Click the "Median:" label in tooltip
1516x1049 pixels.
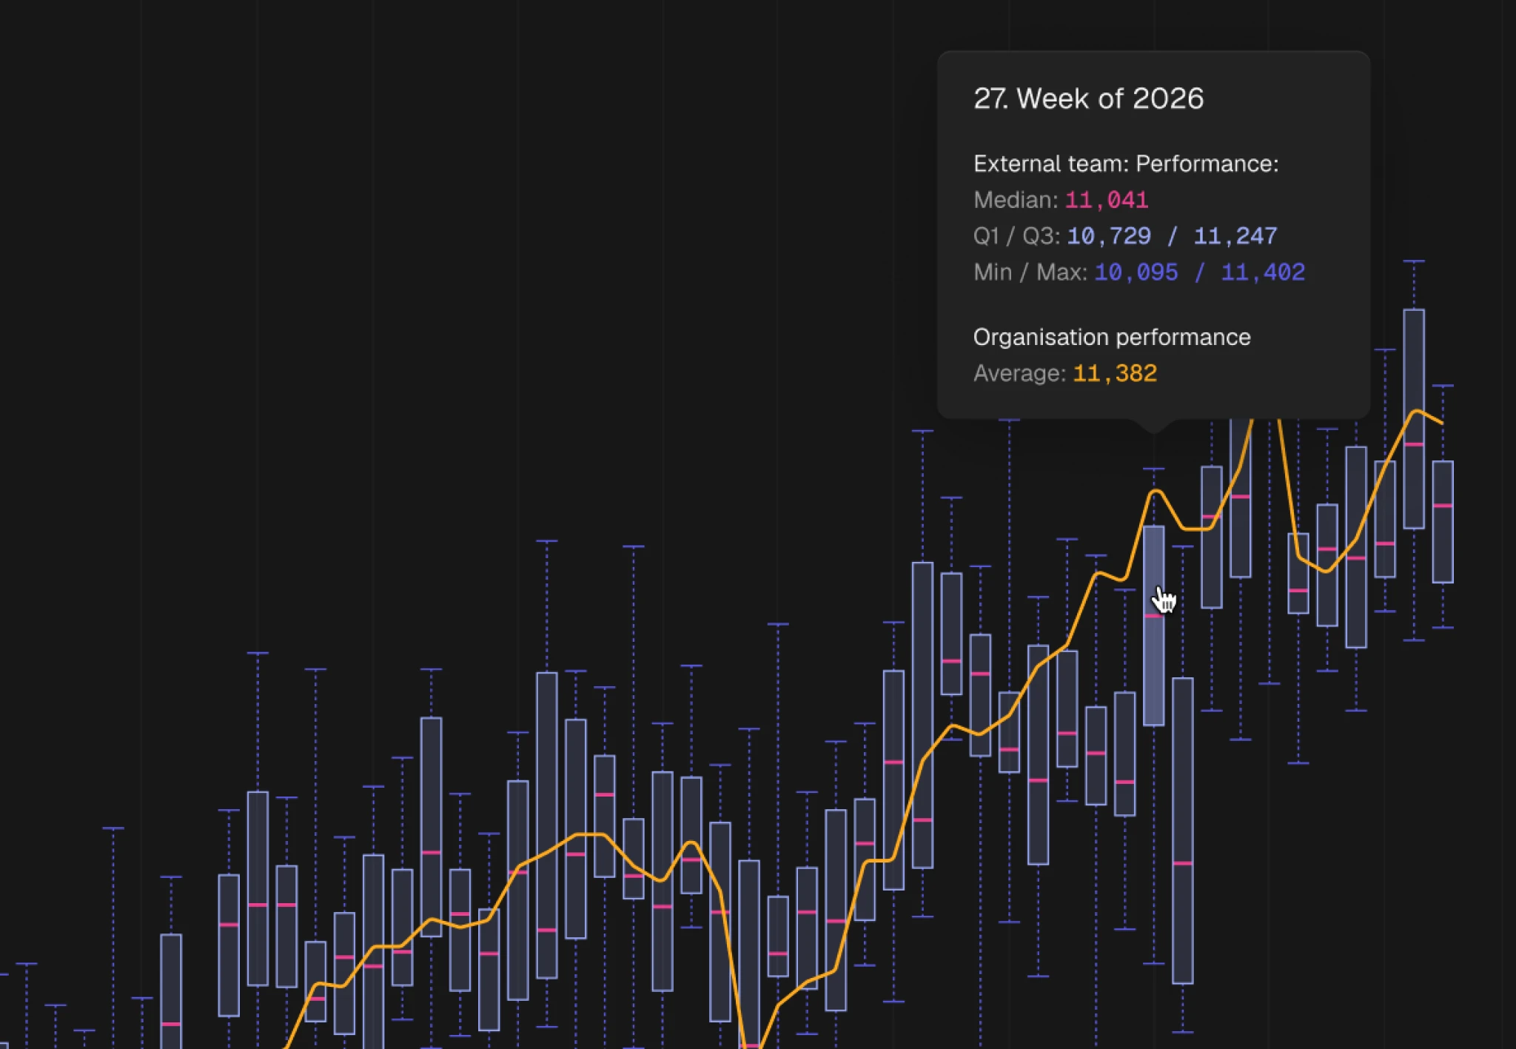pos(1016,200)
